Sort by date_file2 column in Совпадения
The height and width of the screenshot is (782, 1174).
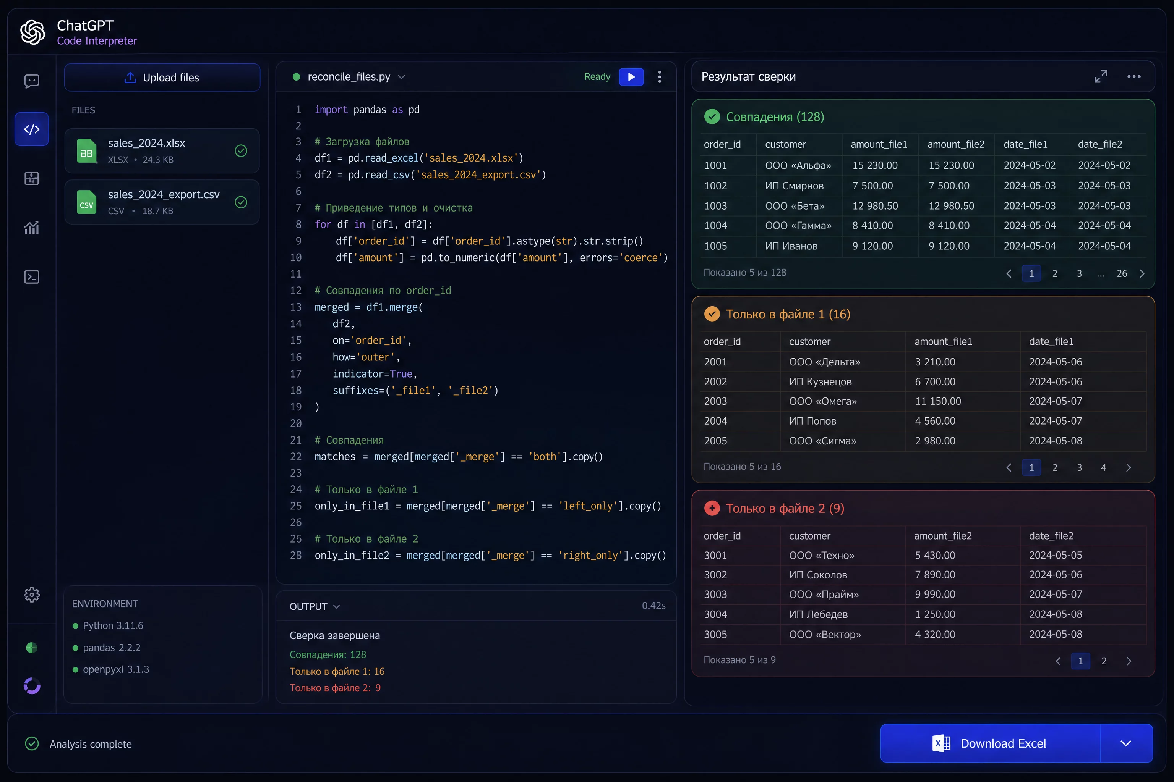tap(1100, 144)
